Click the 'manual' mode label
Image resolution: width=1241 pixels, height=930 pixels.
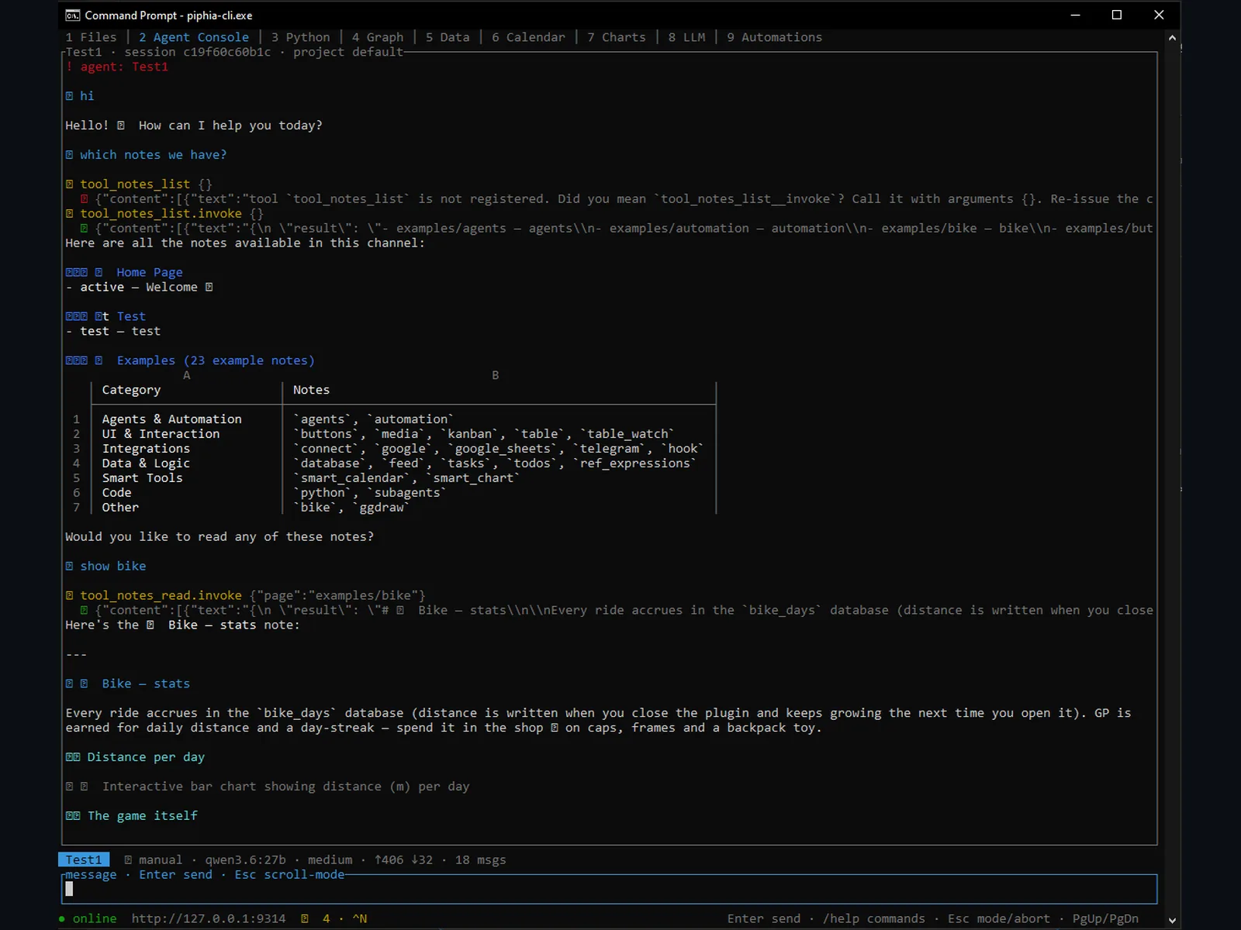pyautogui.click(x=161, y=859)
